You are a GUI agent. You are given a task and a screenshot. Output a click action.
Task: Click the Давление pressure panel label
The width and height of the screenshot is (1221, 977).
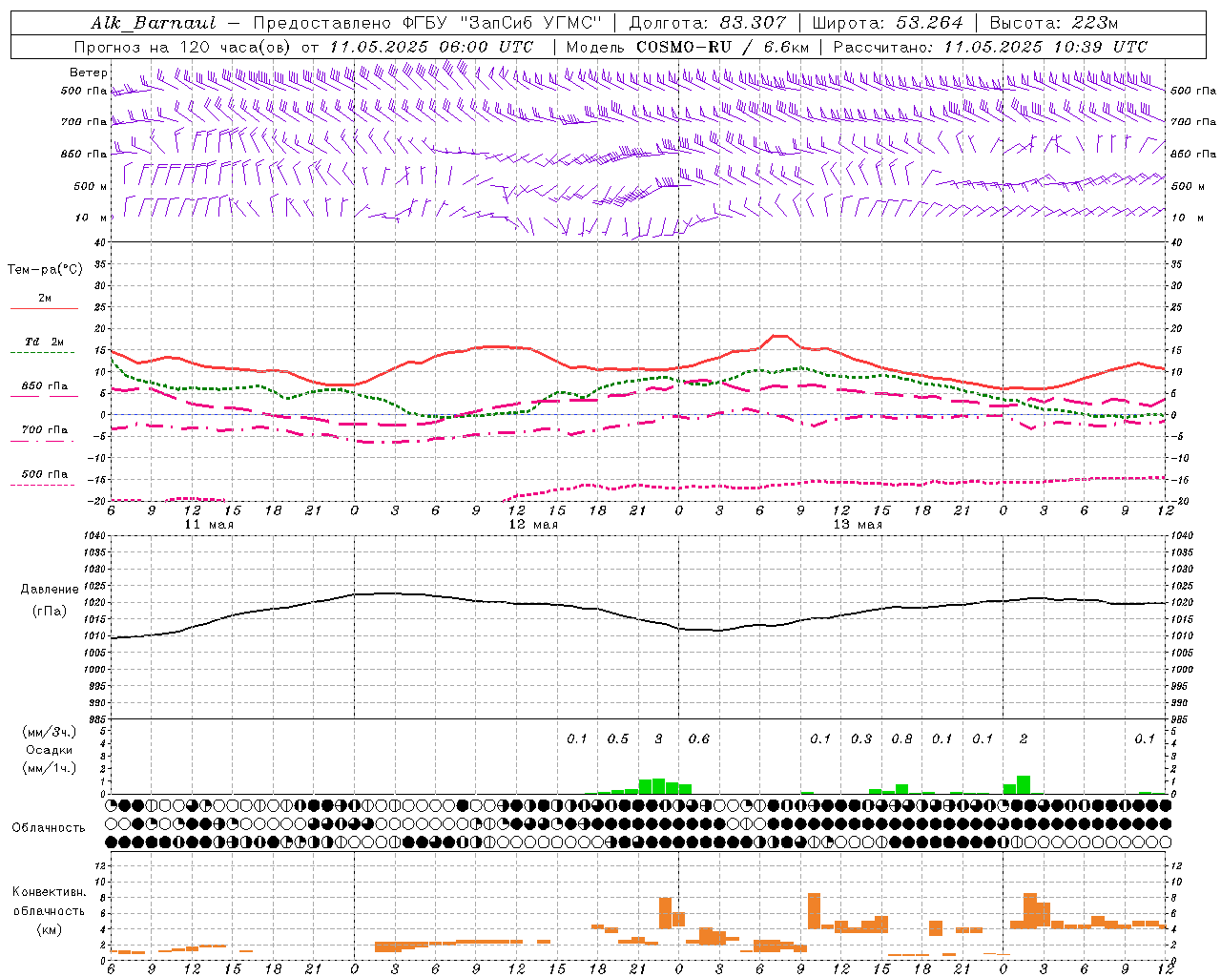coord(50,590)
